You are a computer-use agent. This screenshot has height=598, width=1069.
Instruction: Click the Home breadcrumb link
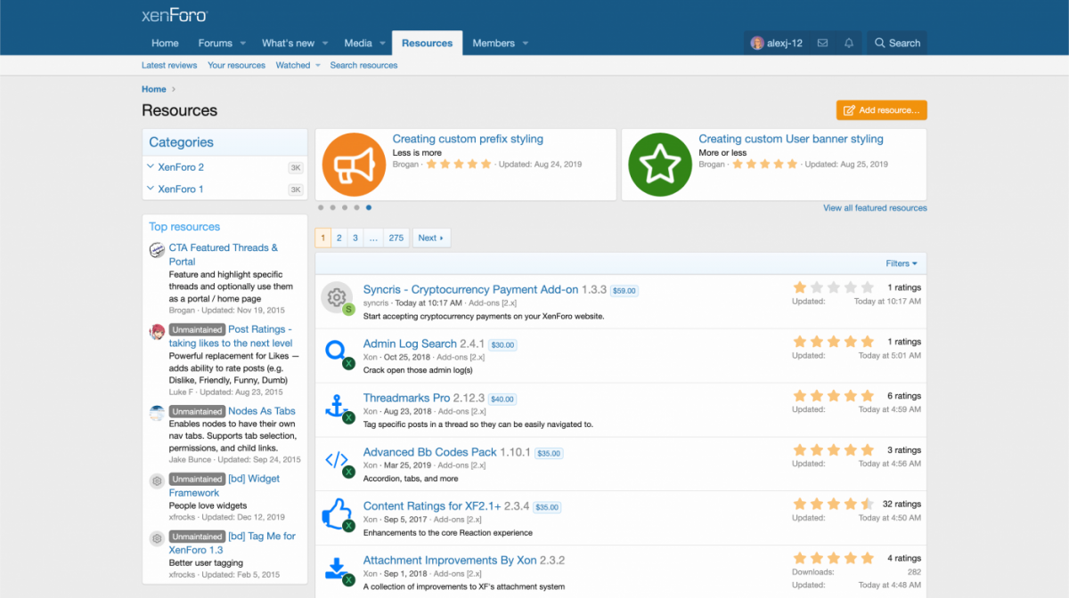pos(154,89)
